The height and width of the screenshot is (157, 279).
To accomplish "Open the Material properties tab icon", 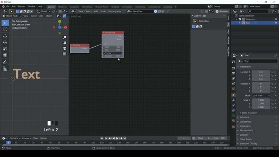I will coord(233,120).
